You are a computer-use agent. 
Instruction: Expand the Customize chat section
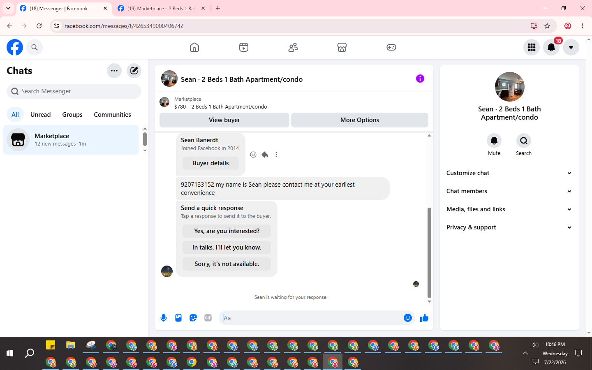[x=509, y=173]
